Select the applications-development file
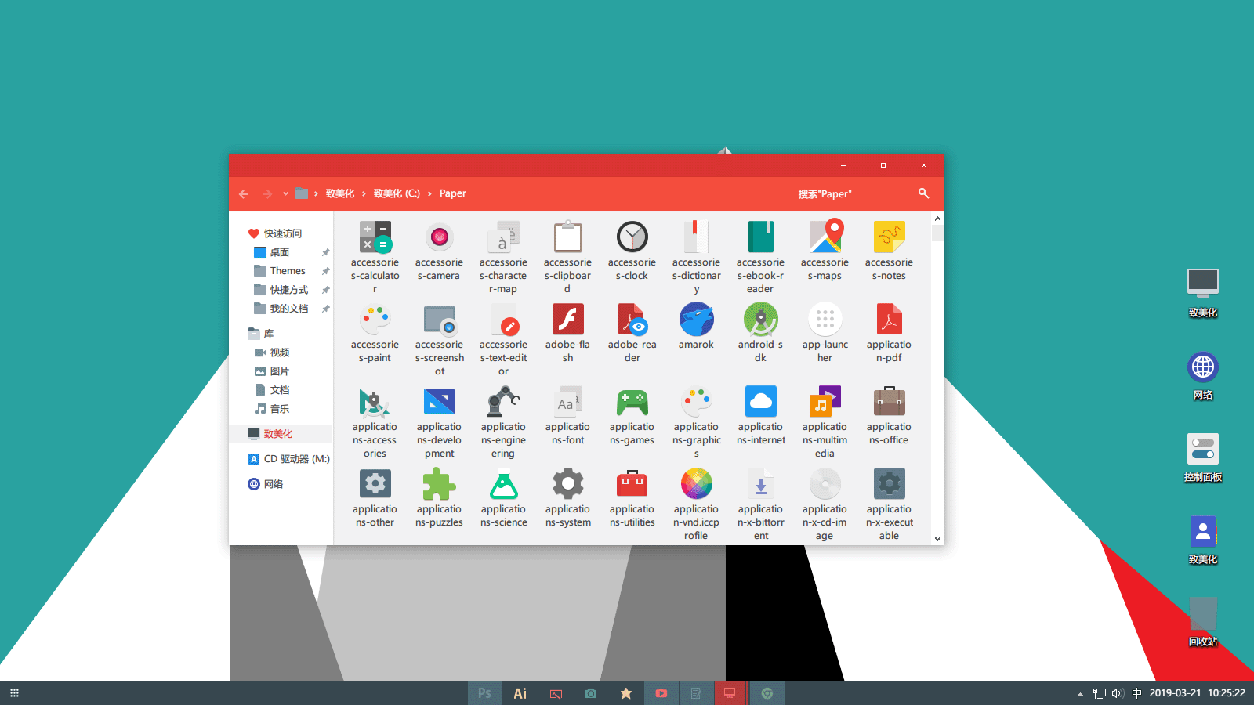The image size is (1254, 705). click(x=439, y=421)
